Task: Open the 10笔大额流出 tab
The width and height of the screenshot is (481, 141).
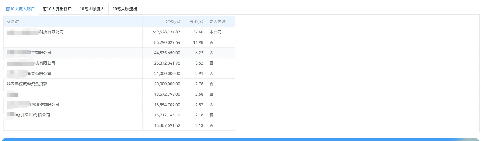Action: 125,9
